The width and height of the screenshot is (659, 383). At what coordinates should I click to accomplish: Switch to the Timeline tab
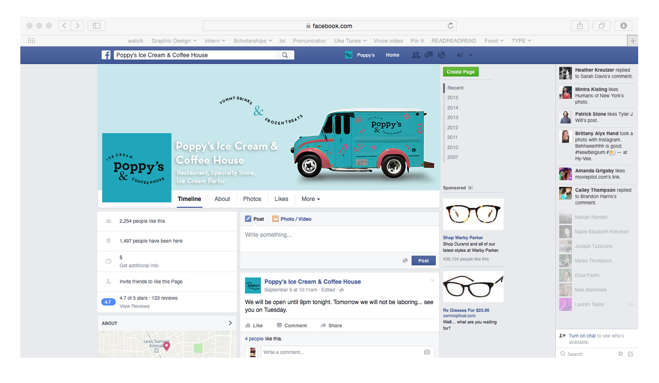[189, 199]
